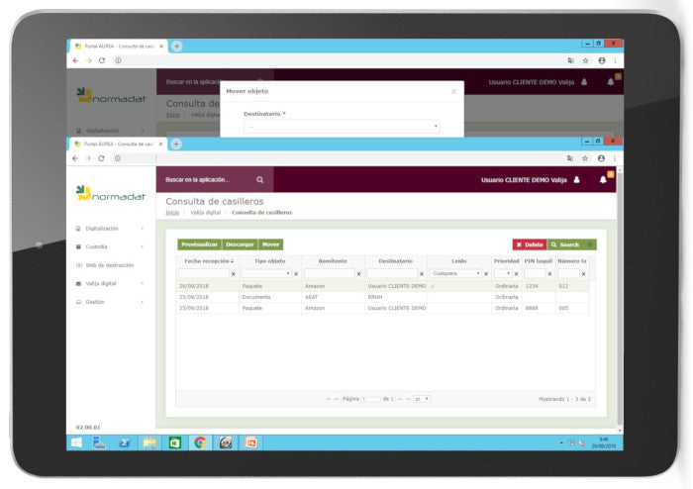This screenshot has height=489, width=693.
Task: Open File Explorer folder in taskbar
Action: pos(149,442)
